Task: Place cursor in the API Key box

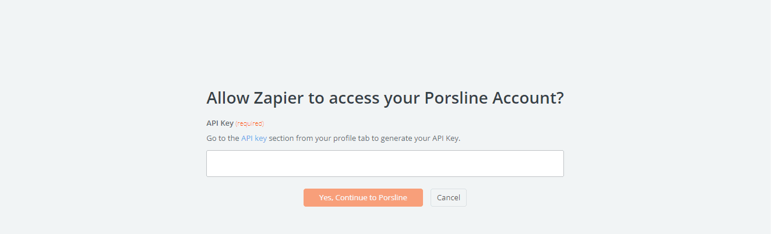Action: pyautogui.click(x=385, y=164)
